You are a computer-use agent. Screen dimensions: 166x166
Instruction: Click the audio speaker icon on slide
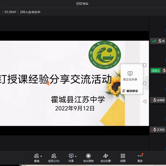point(48,83)
